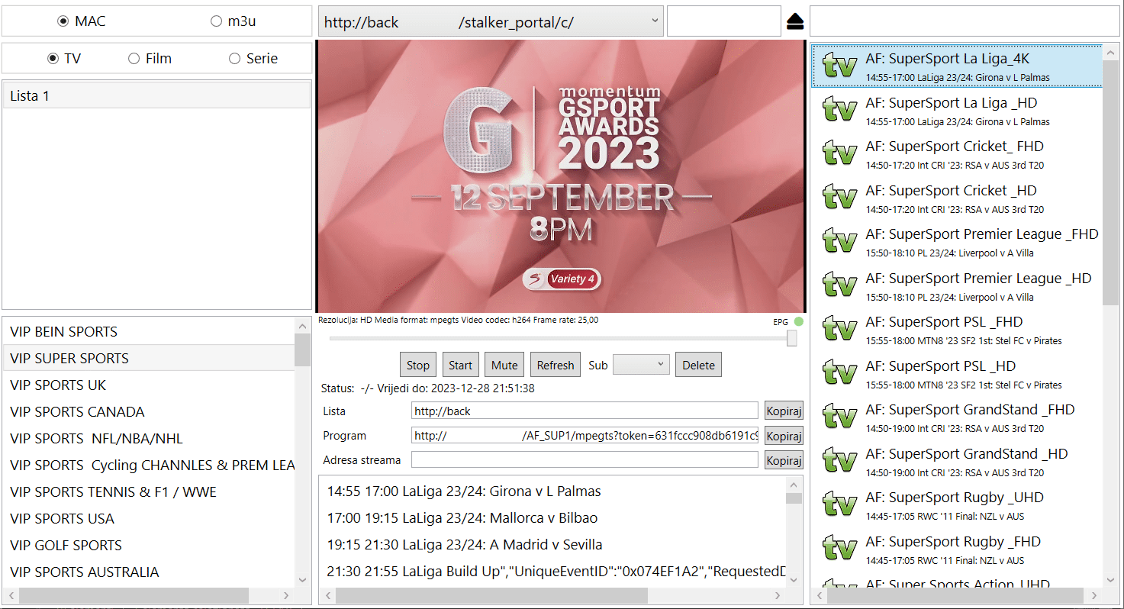Click TV icon for SuperSport Rugby _UHD
1124x609 pixels.
(x=840, y=505)
